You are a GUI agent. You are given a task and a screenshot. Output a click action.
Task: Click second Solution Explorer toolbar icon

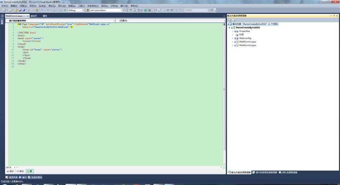pos(234,20)
